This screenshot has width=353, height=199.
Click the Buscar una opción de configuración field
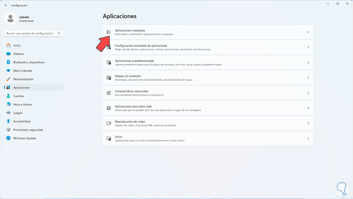coord(31,33)
